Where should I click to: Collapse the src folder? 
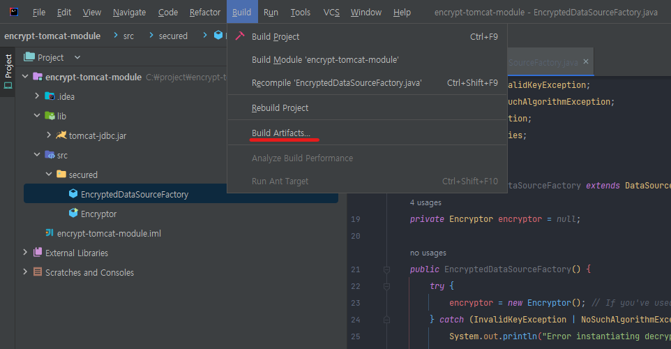tap(37, 154)
